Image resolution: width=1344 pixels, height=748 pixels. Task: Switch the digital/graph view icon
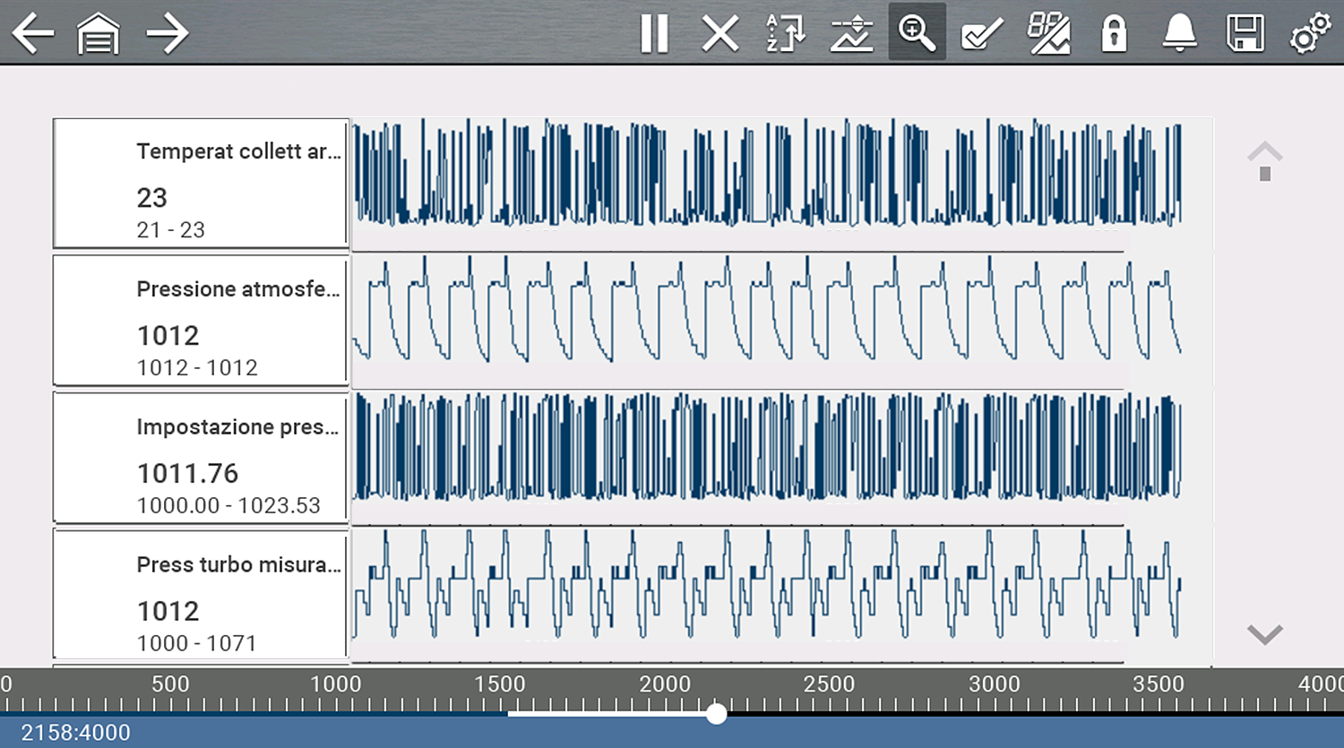pyautogui.click(x=1048, y=34)
